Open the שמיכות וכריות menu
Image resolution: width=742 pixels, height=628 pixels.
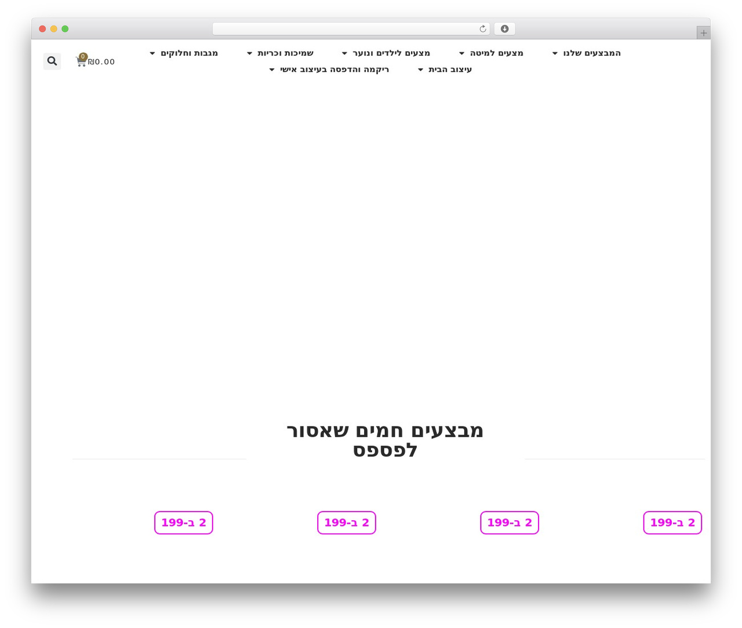[286, 53]
